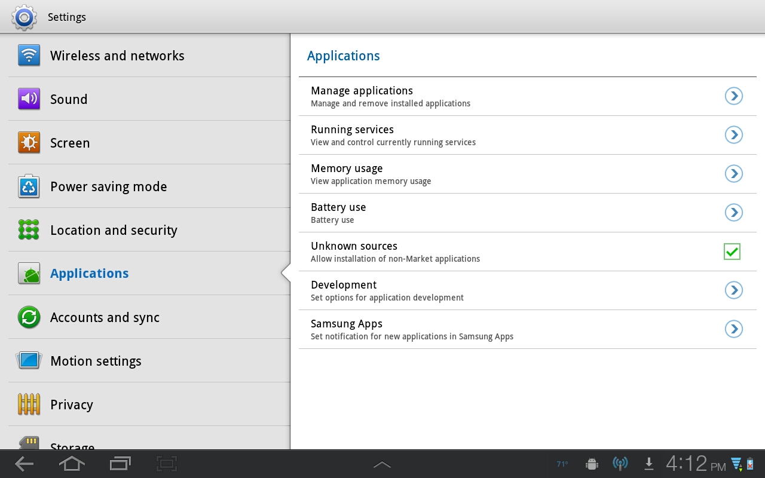Click the Development chevron arrow
Image resolution: width=765 pixels, height=478 pixels.
point(733,290)
